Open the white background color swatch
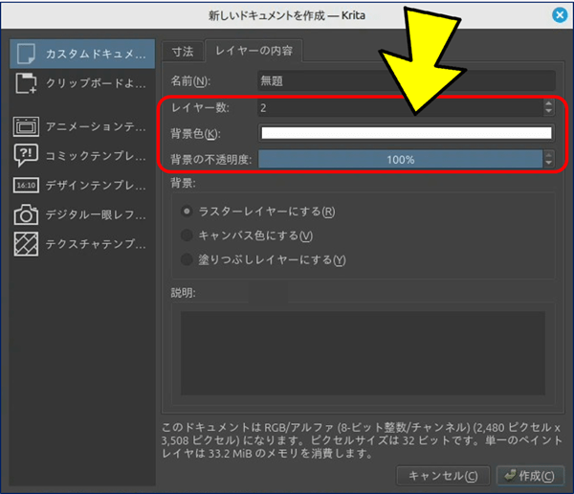This screenshot has height=494, width=574. tap(406, 134)
